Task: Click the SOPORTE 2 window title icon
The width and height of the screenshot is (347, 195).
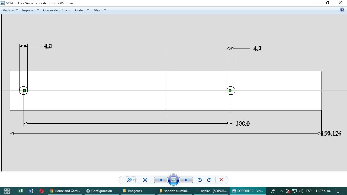Action: click(x=3, y=3)
